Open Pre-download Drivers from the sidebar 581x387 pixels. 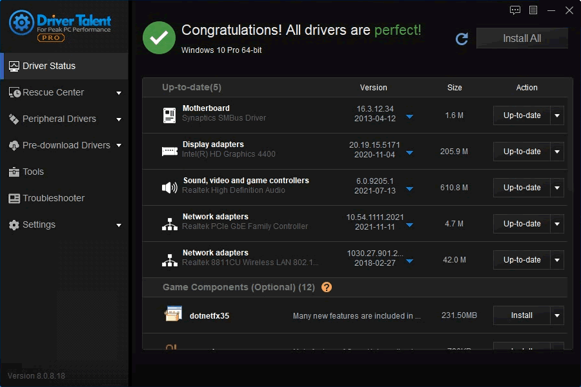[x=64, y=146]
